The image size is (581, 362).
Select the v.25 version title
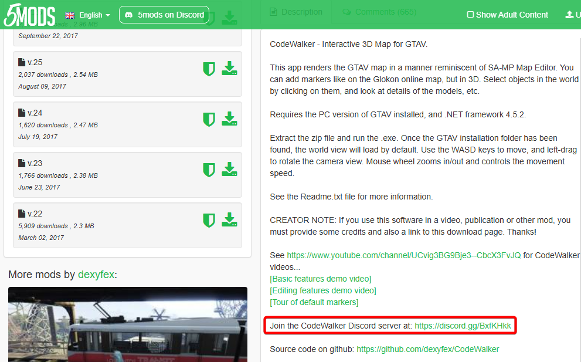point(35,62)
